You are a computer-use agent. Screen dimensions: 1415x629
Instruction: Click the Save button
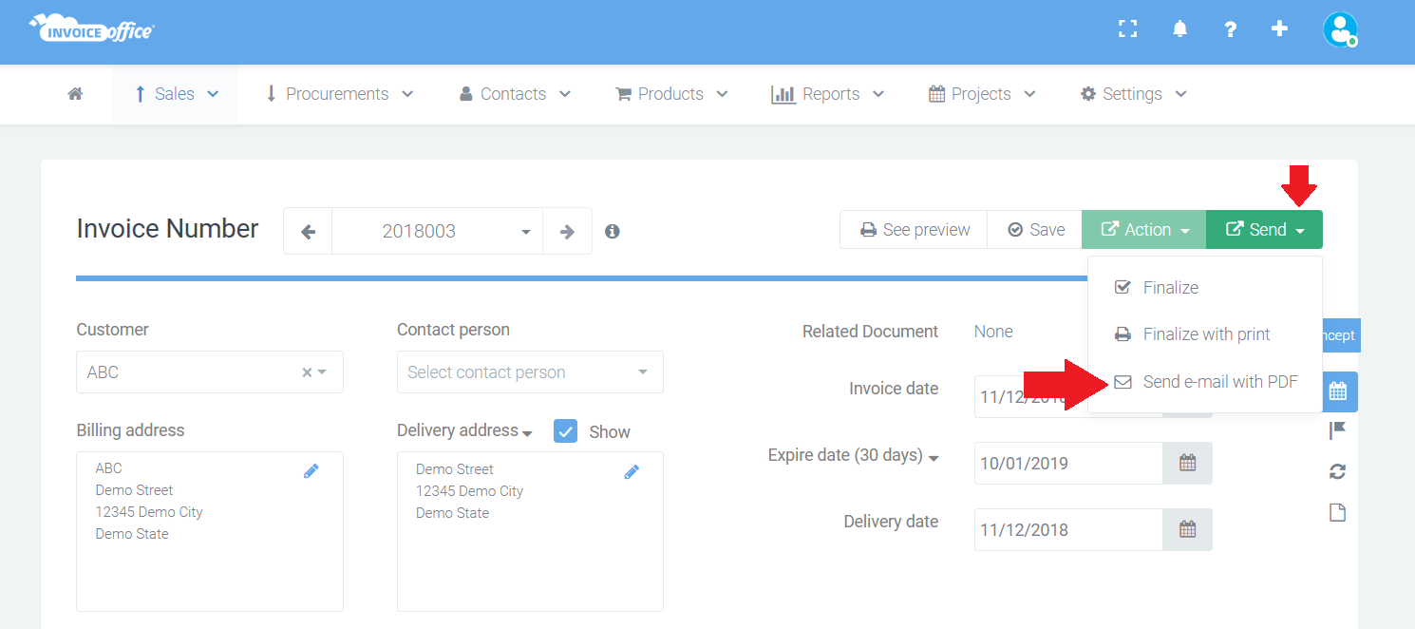[1034, 229]
